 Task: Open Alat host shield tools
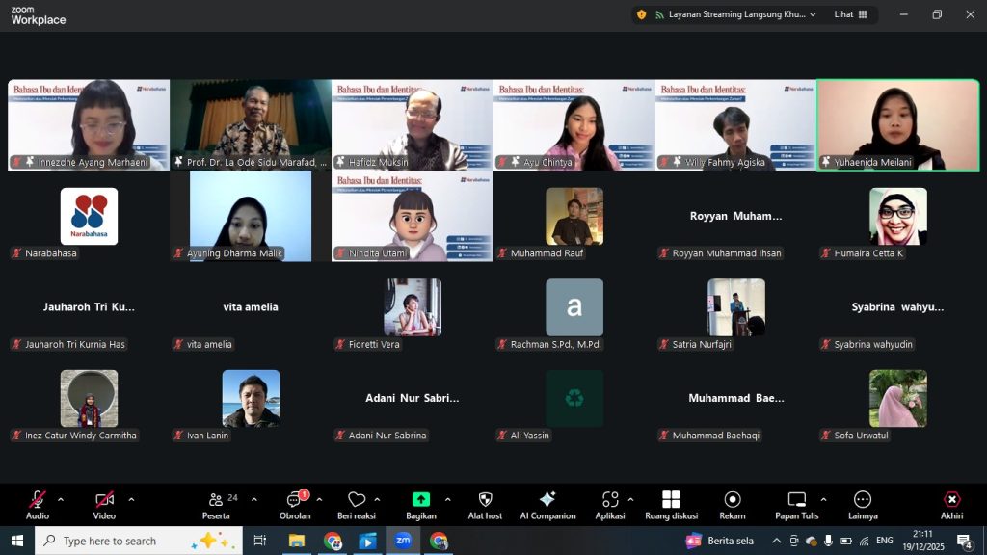tap(485, 503)
